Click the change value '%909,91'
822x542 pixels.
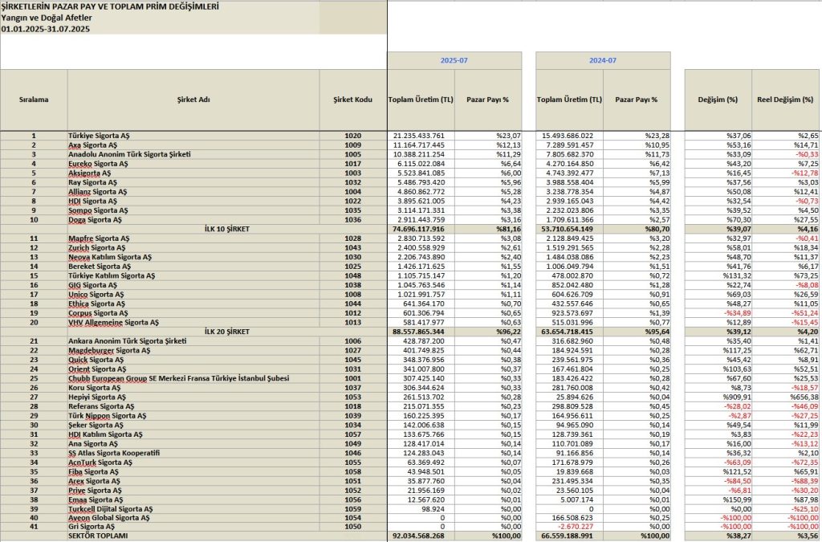[718, 397]
